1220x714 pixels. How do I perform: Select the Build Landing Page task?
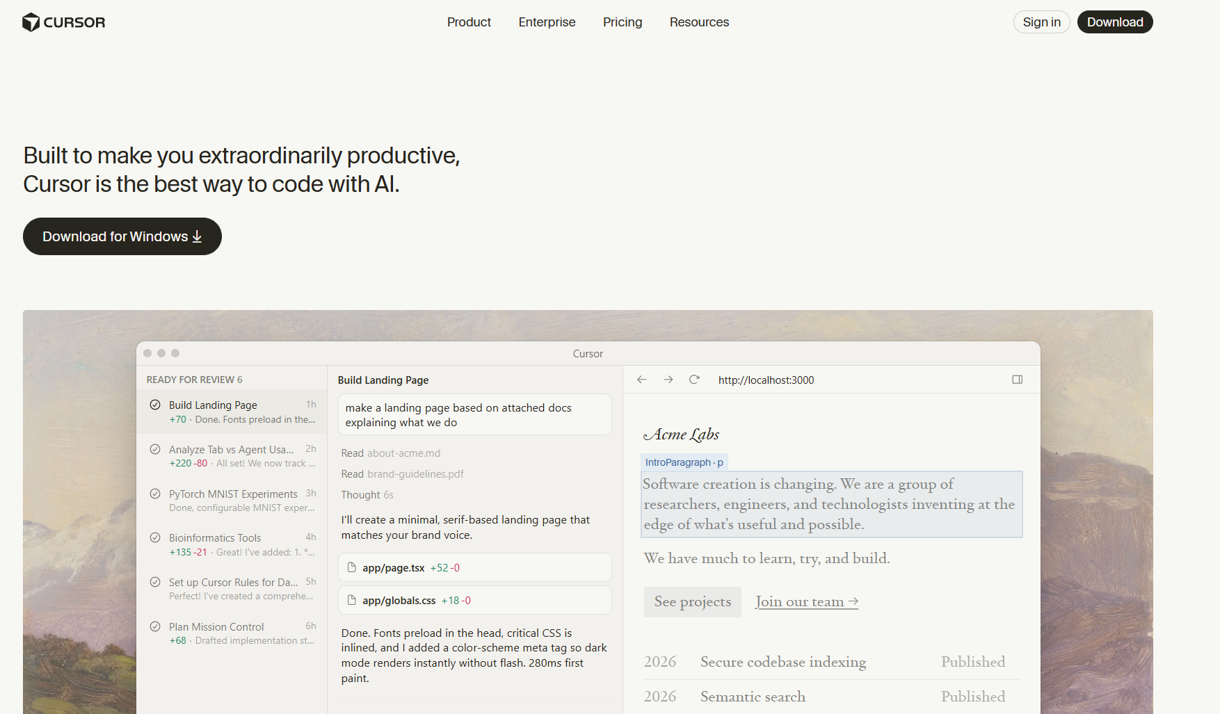coord(232,412)
